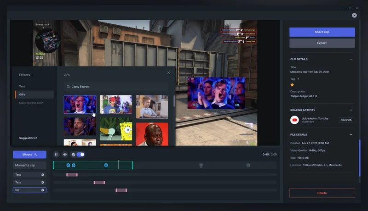Collapse the File Details section
The image size is (368, 211).
351,135
